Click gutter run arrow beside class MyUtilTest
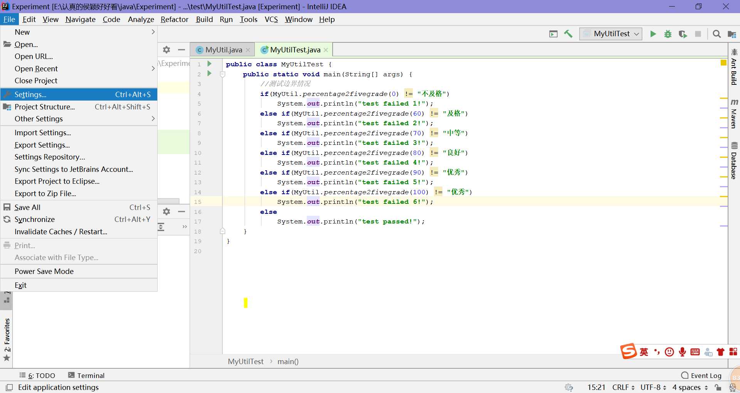 pos(209,64)
